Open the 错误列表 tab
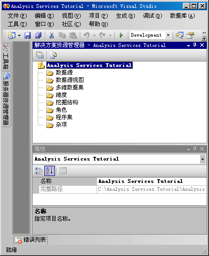 click(31, 240)
